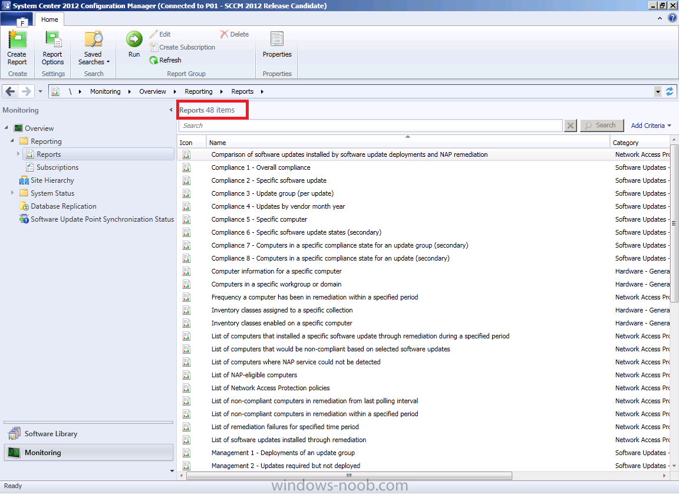
Task: Select Comparison of software updates report row
Action: [424, 154]
